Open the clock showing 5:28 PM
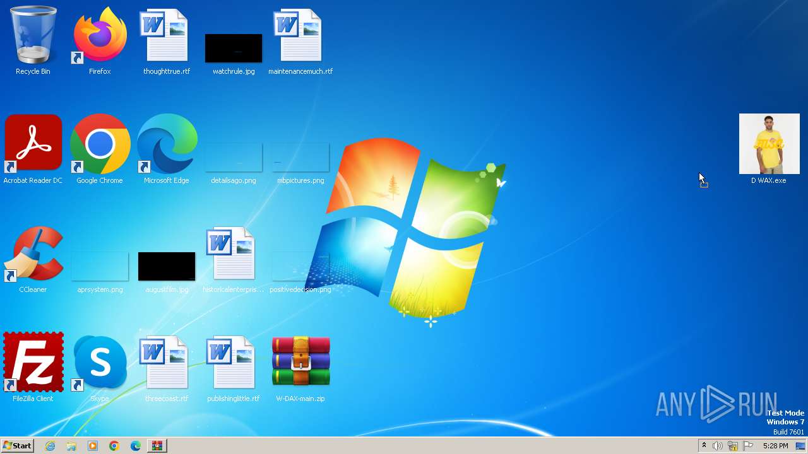 [775, 446]
